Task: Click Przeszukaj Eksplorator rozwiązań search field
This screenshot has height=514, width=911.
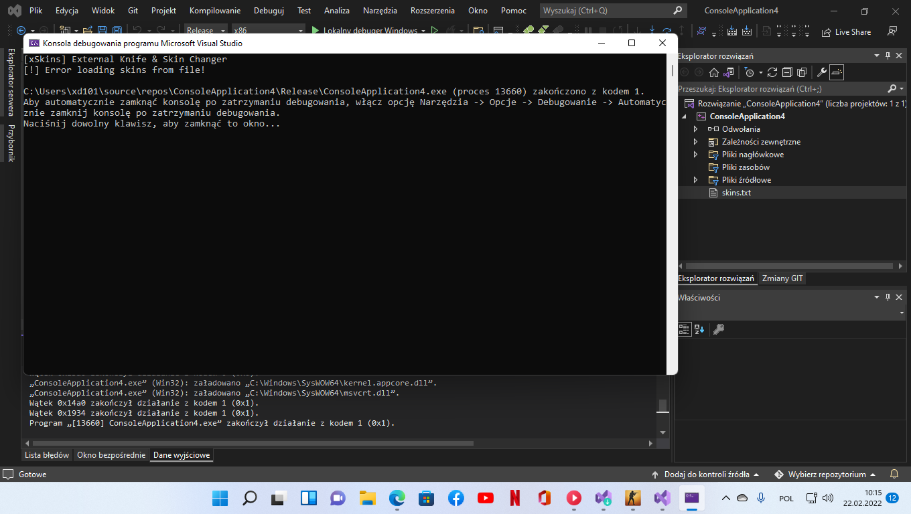Action: (x=781, y=88)
